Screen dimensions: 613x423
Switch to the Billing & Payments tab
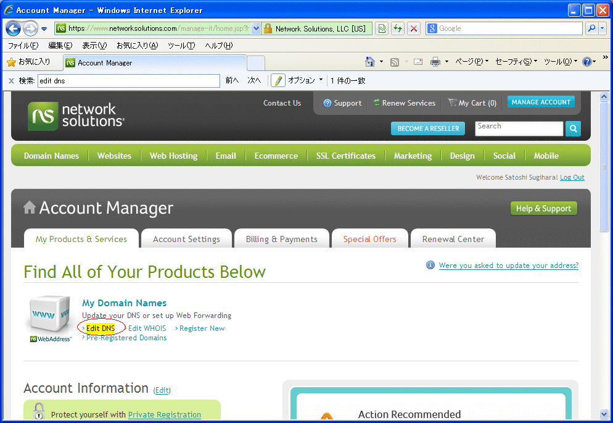(281, 239)
